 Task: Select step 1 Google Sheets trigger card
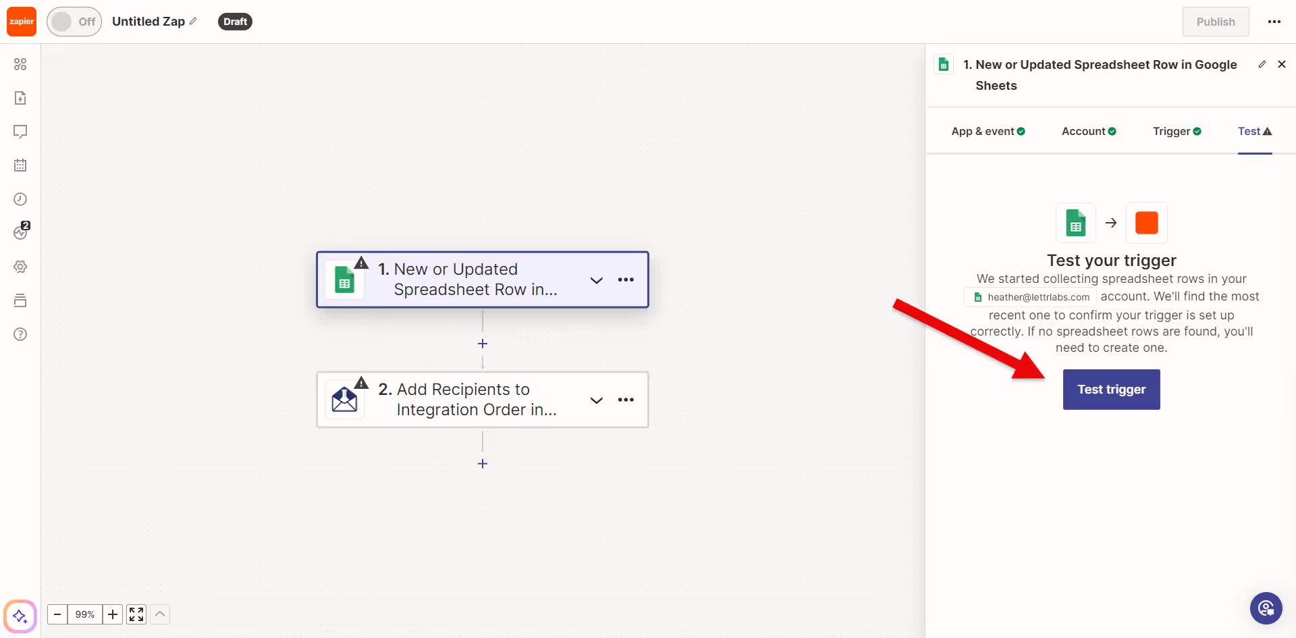[x=482, y=280]
